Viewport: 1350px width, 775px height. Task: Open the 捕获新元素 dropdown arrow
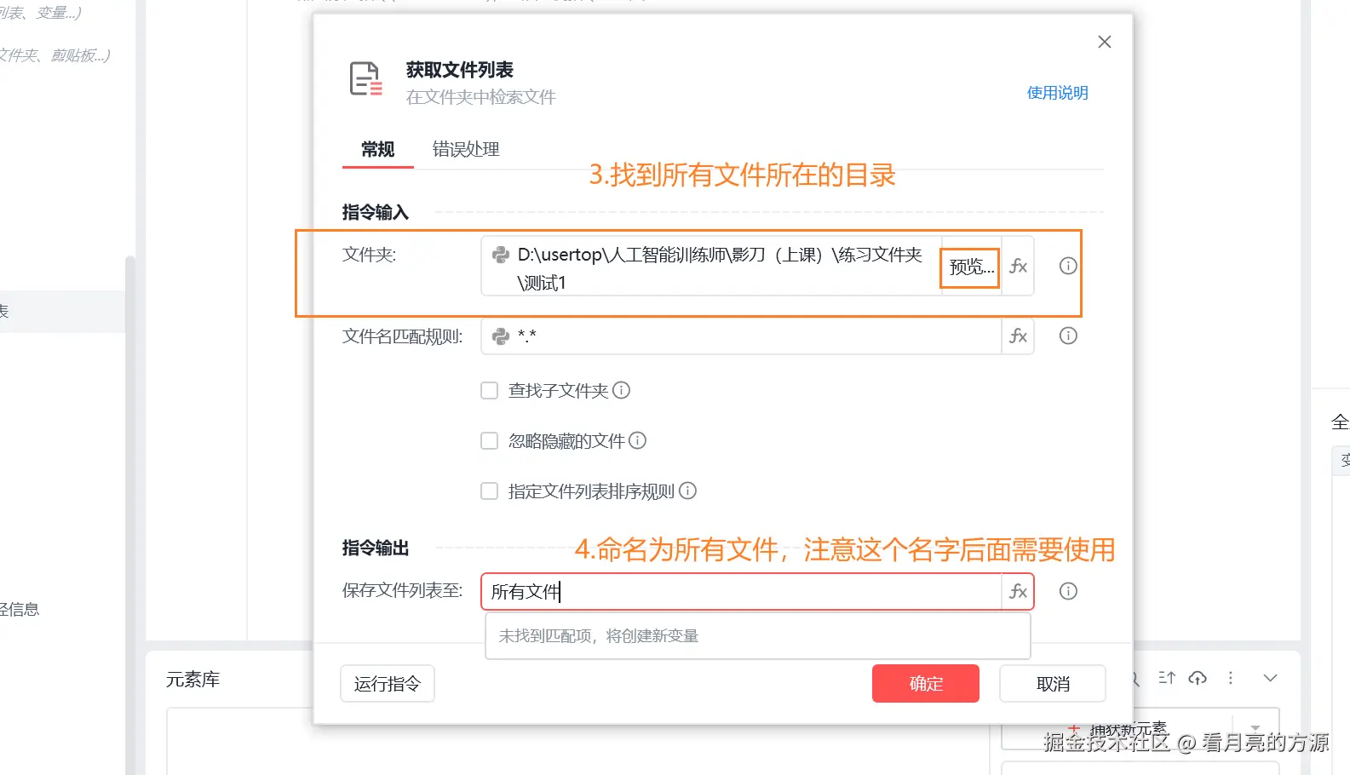coord(1255,728)
